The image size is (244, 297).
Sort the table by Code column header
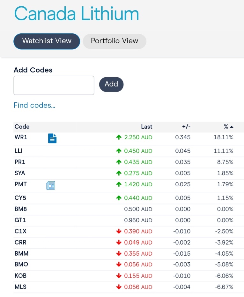(x=22, y=127)
